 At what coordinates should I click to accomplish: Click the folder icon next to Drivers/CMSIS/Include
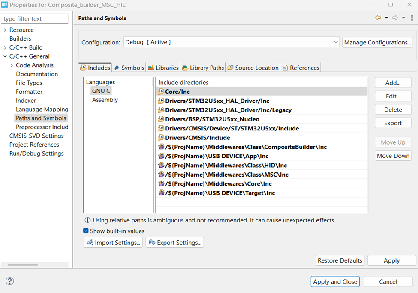[x=160, y=137]
